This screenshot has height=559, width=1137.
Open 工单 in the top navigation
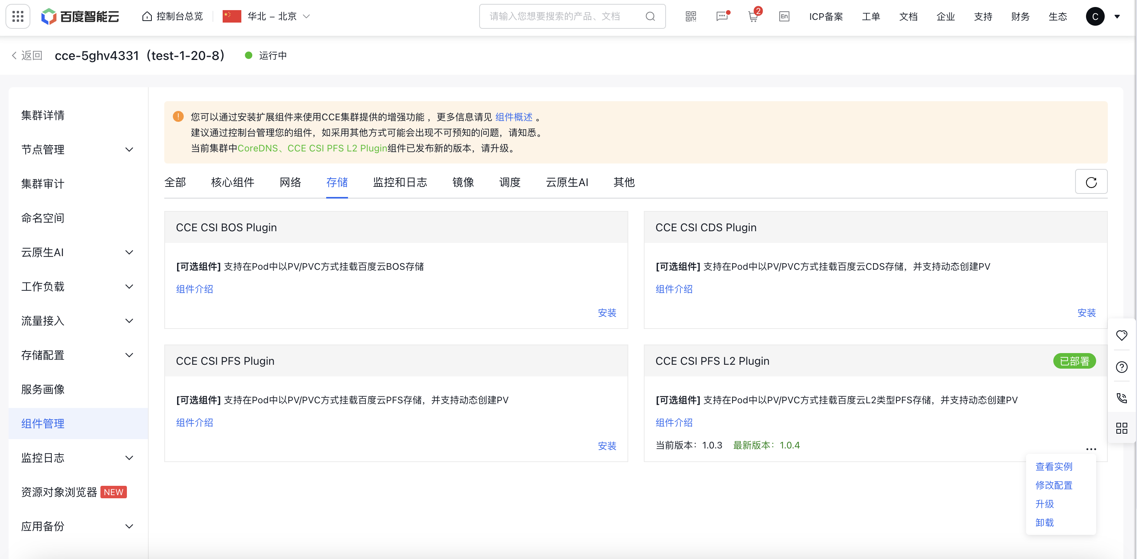[x=871, y=16]
